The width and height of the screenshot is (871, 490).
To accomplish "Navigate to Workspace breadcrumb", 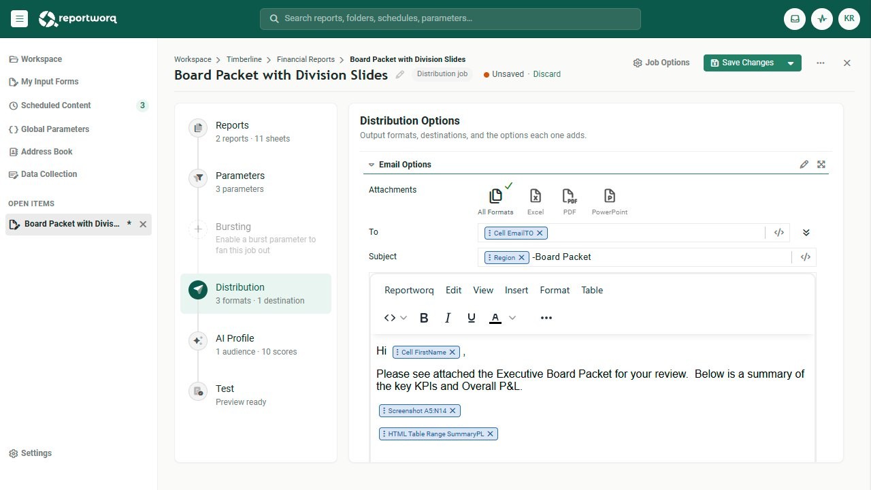I will pos(193,59).
